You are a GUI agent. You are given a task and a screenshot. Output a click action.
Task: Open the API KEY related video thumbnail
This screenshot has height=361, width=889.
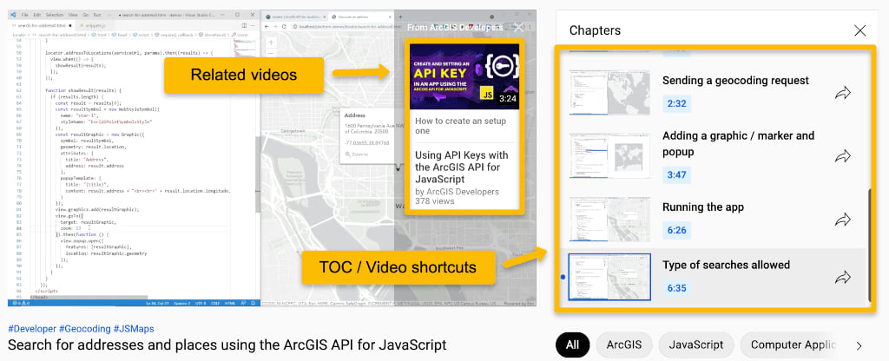[464, 76]
